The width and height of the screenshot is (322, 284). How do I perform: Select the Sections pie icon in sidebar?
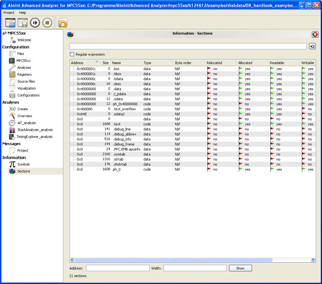click(x=12, y=171)
